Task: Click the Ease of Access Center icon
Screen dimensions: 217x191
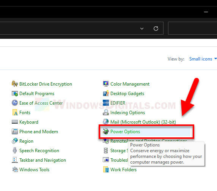Action: click(x=15, y=103)
